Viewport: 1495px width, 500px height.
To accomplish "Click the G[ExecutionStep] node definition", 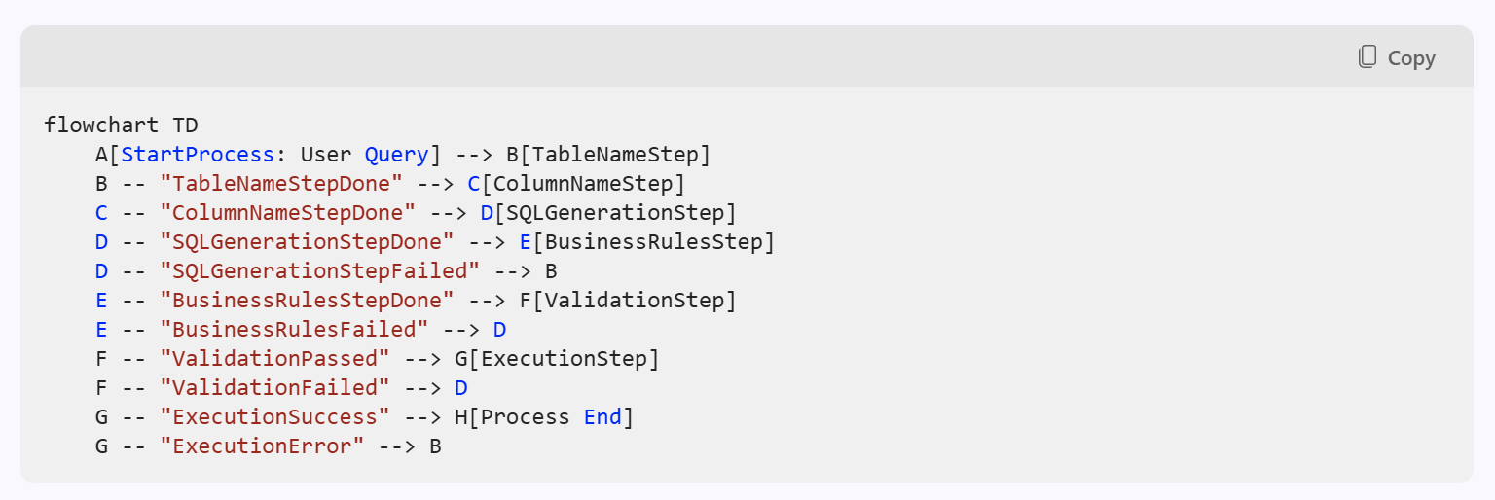I will pyautogui.click(x=557, y=358).
